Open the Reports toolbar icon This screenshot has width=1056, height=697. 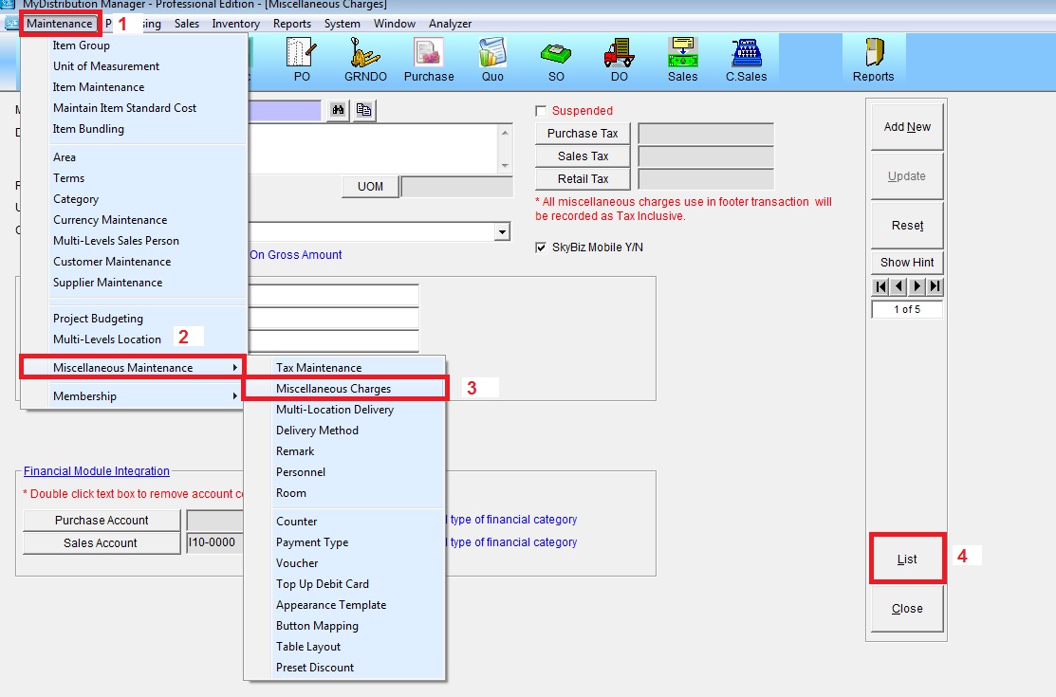point(873,59)
